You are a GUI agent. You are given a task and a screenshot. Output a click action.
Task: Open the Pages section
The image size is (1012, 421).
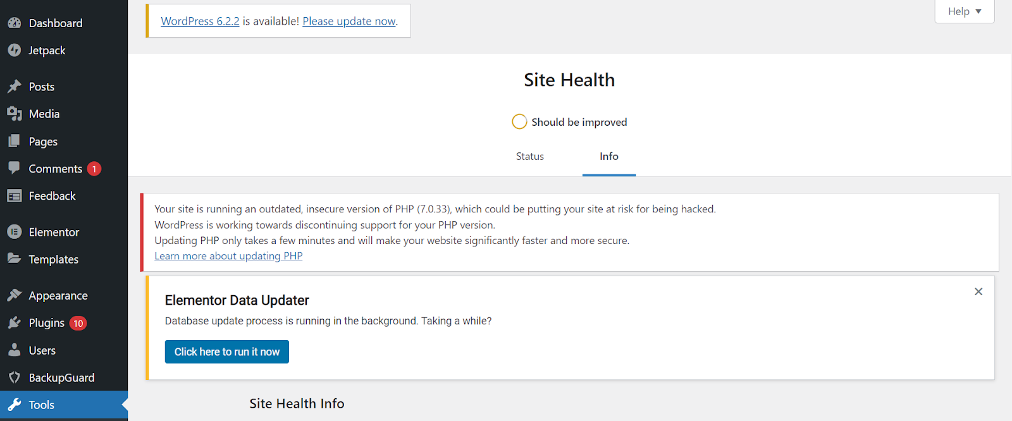pos(42,141)
